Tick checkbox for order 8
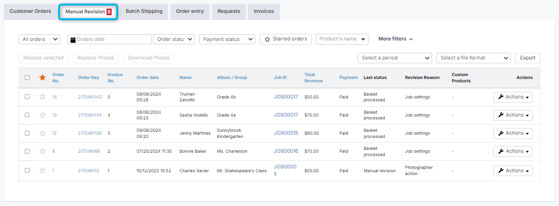559x206 pixels. 27,151
